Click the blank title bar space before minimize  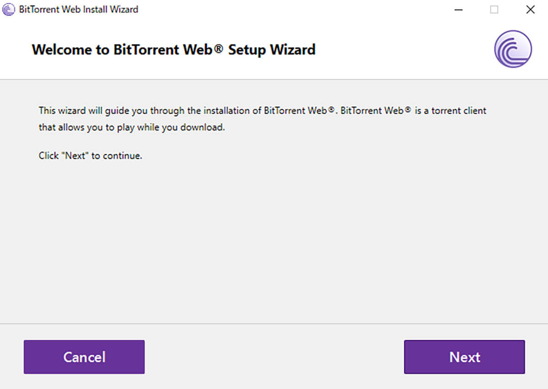(292, 10)
